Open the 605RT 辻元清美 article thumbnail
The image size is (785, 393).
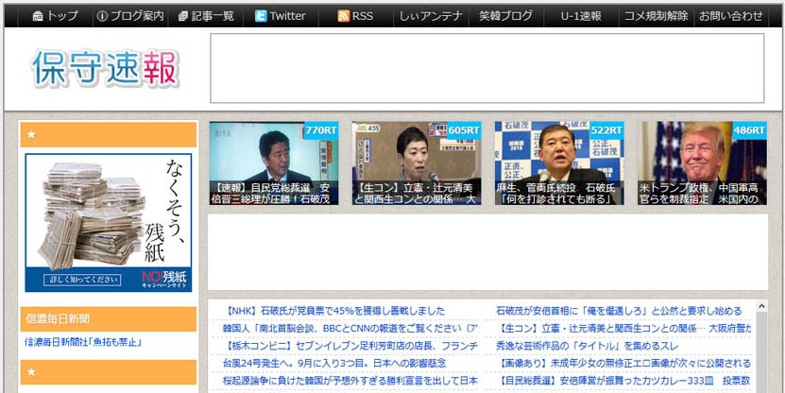pyautogui.click(x=416, y=163)
